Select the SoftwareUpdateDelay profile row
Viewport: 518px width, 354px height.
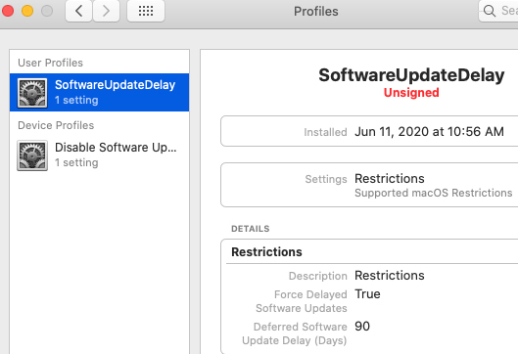pos(100,92)
